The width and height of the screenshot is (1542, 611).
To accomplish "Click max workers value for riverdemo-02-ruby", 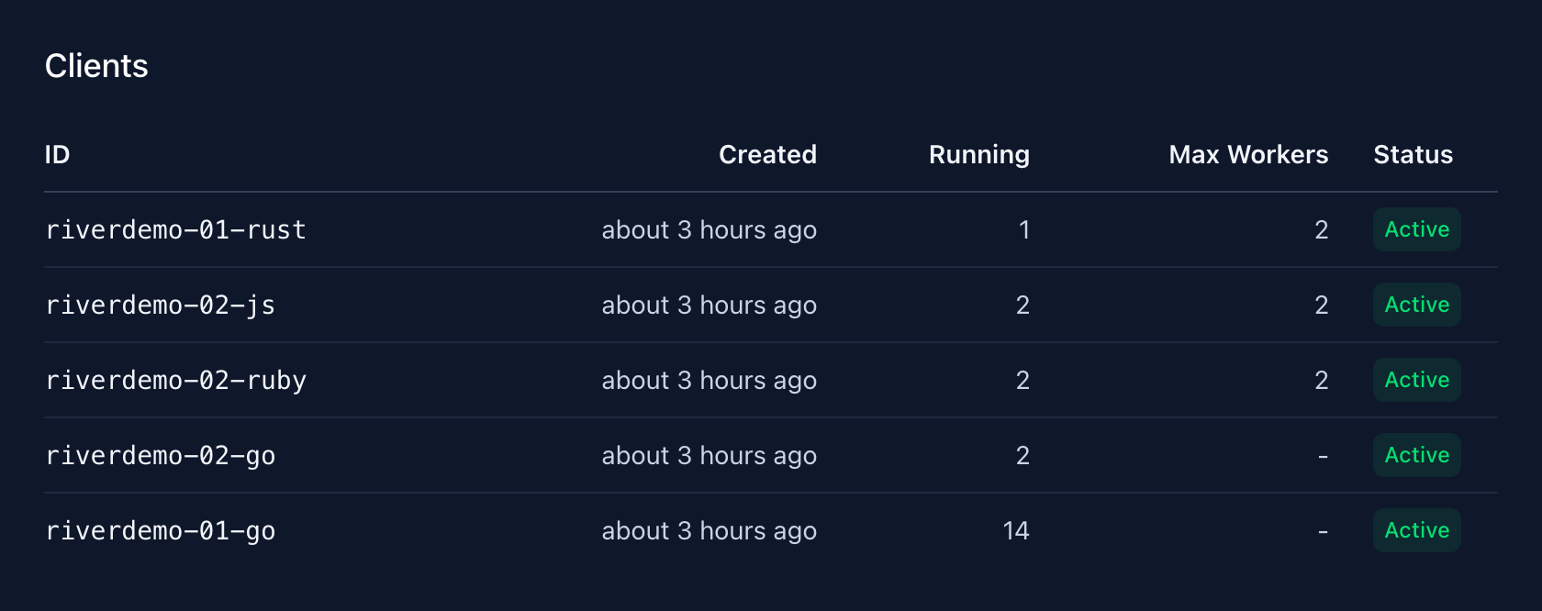I will pos(1321,380).
